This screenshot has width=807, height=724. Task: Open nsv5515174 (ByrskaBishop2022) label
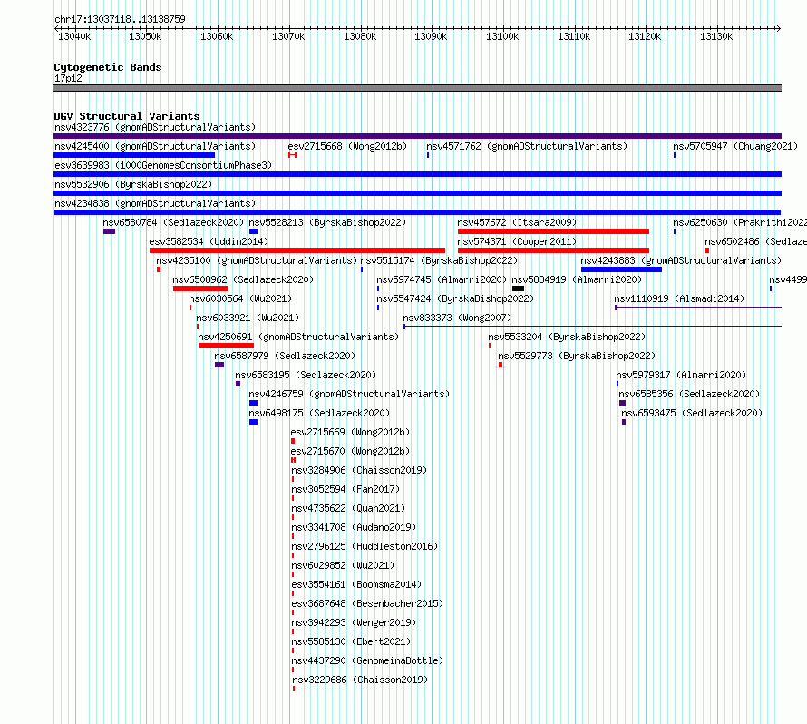point(439,260)
